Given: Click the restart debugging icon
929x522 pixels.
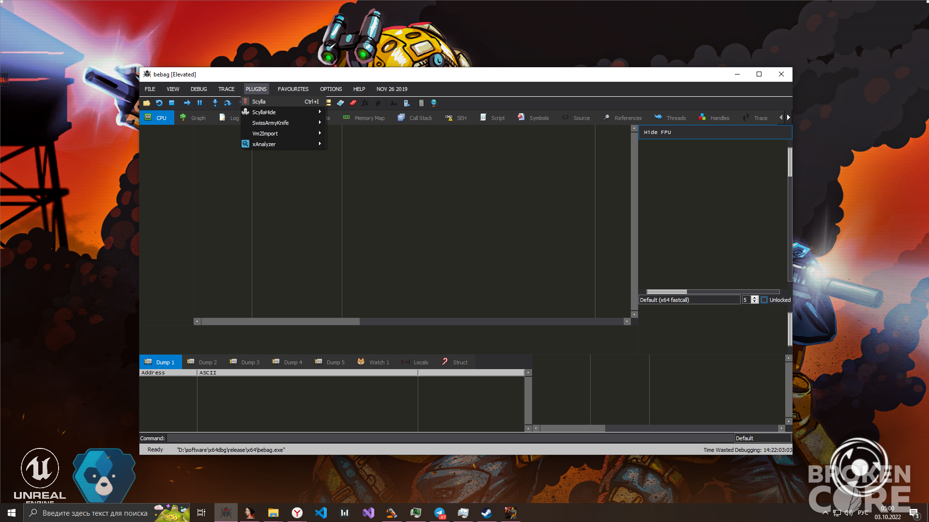Looking at the screenshot, I should (159, 103).
